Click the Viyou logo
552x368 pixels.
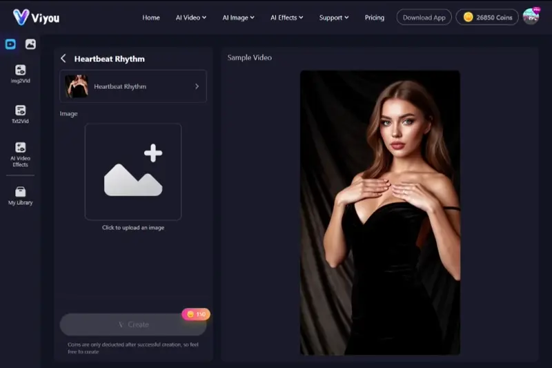tap(37, 17)
